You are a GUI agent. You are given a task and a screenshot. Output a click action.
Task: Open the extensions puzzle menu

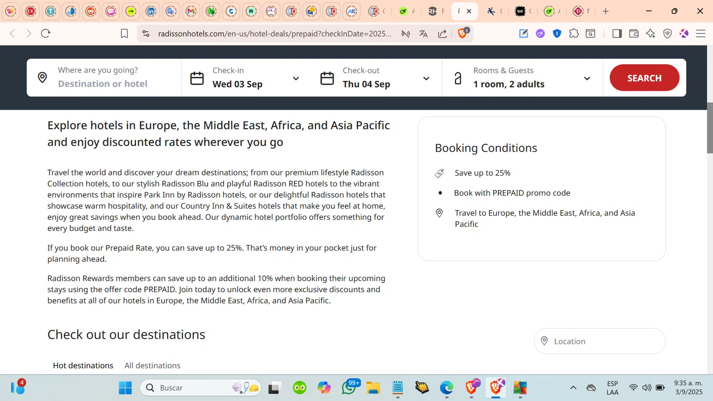tap(574, 33)
